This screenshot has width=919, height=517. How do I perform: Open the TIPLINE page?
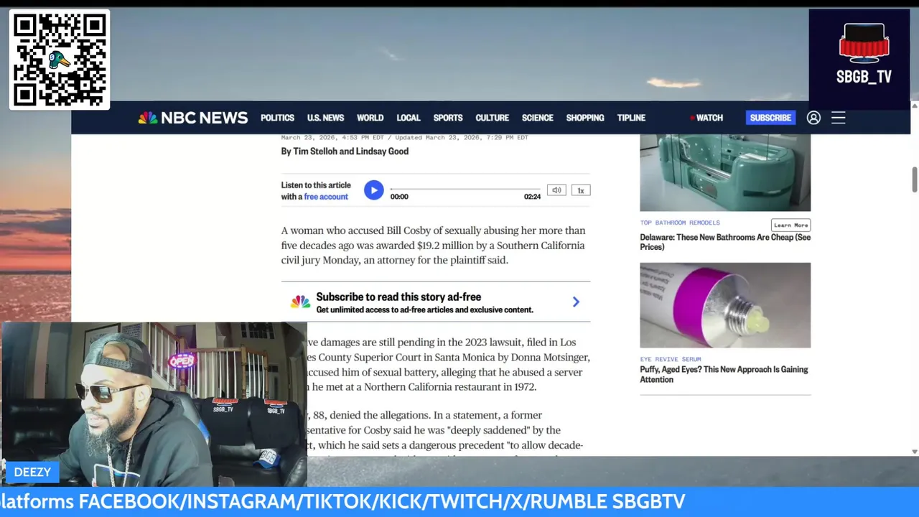point(631,118)
